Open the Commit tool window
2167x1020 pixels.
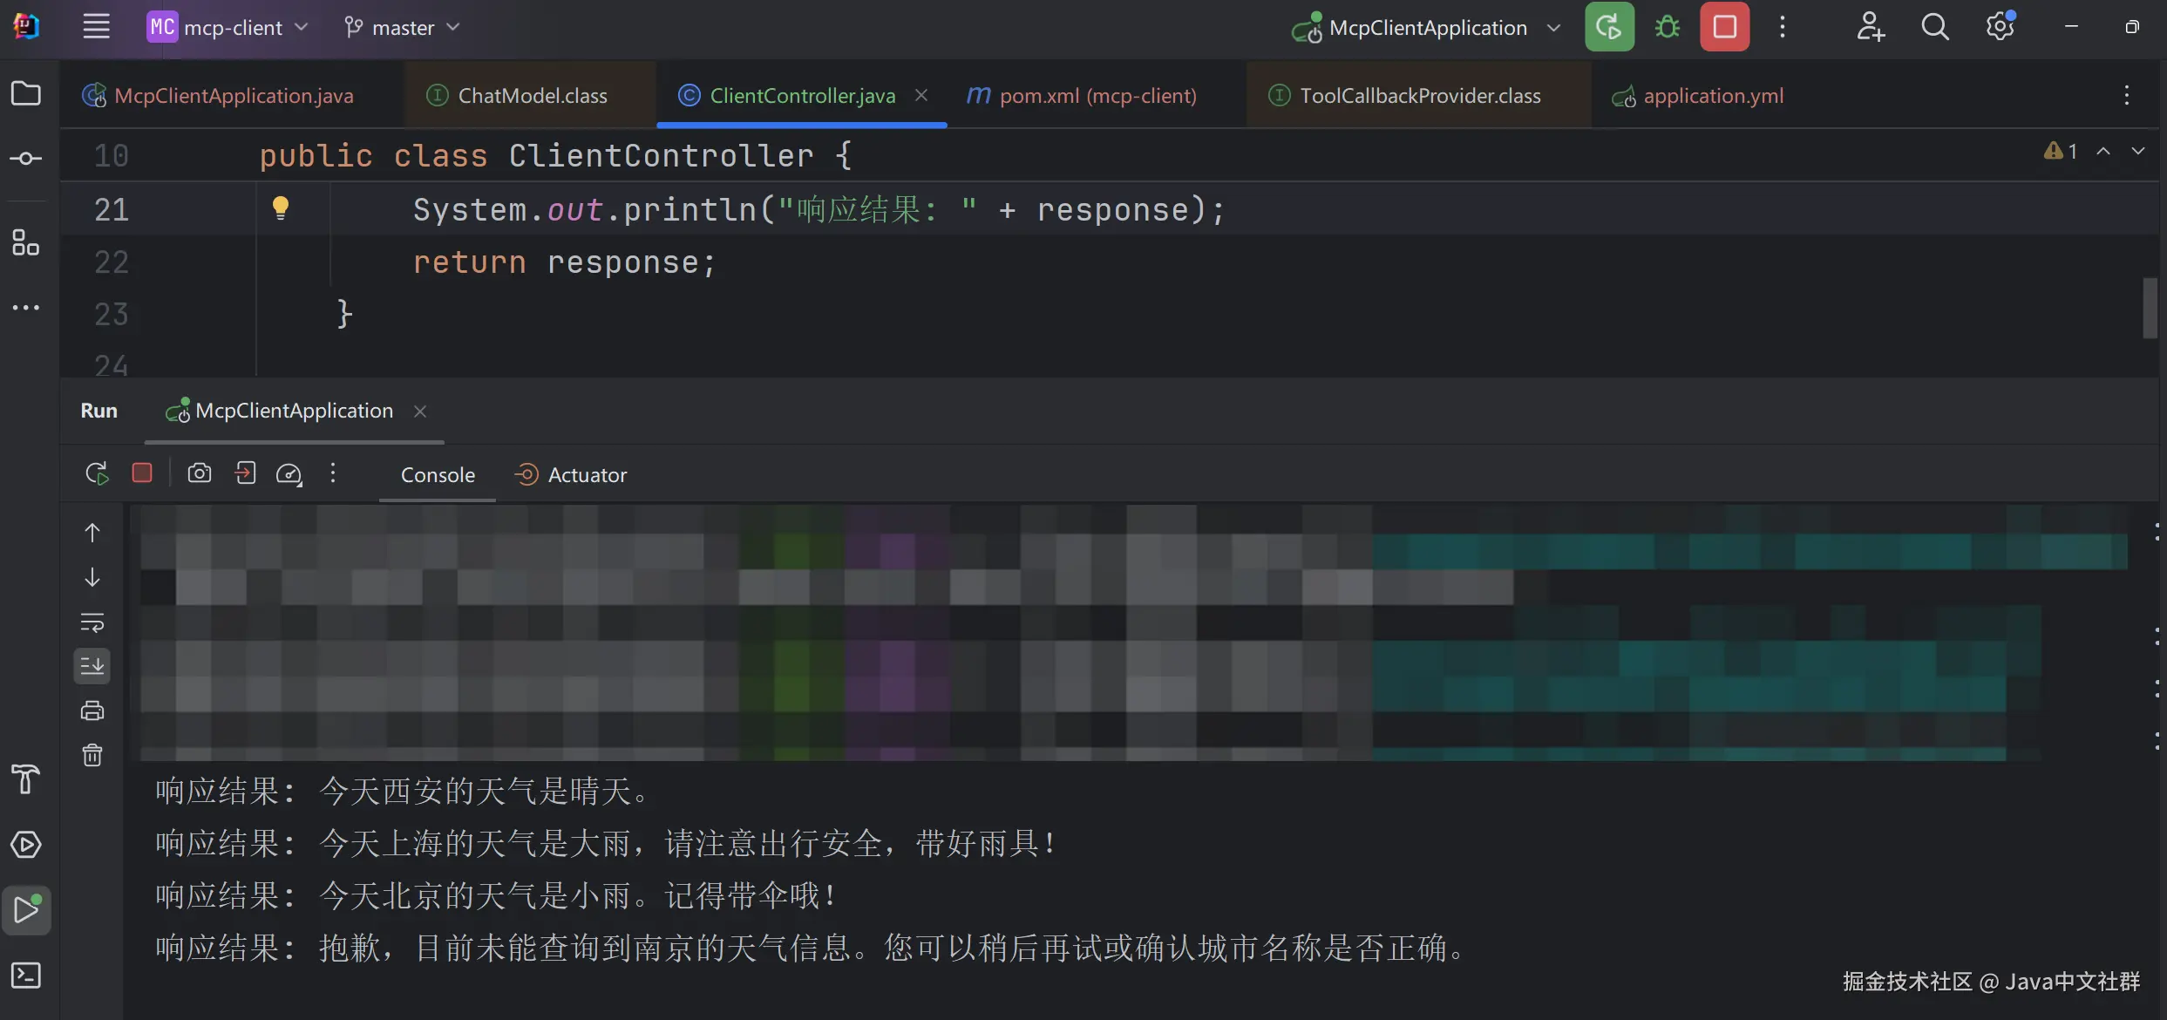coord(26,159)
